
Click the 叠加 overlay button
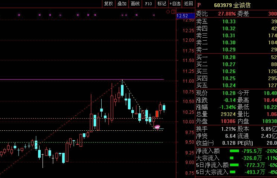point(122,4)
